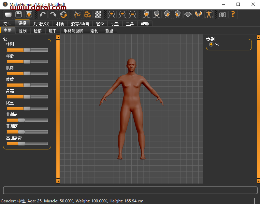Select the 性别 sub-tab

pyautogui.click(x=23, y=31)
